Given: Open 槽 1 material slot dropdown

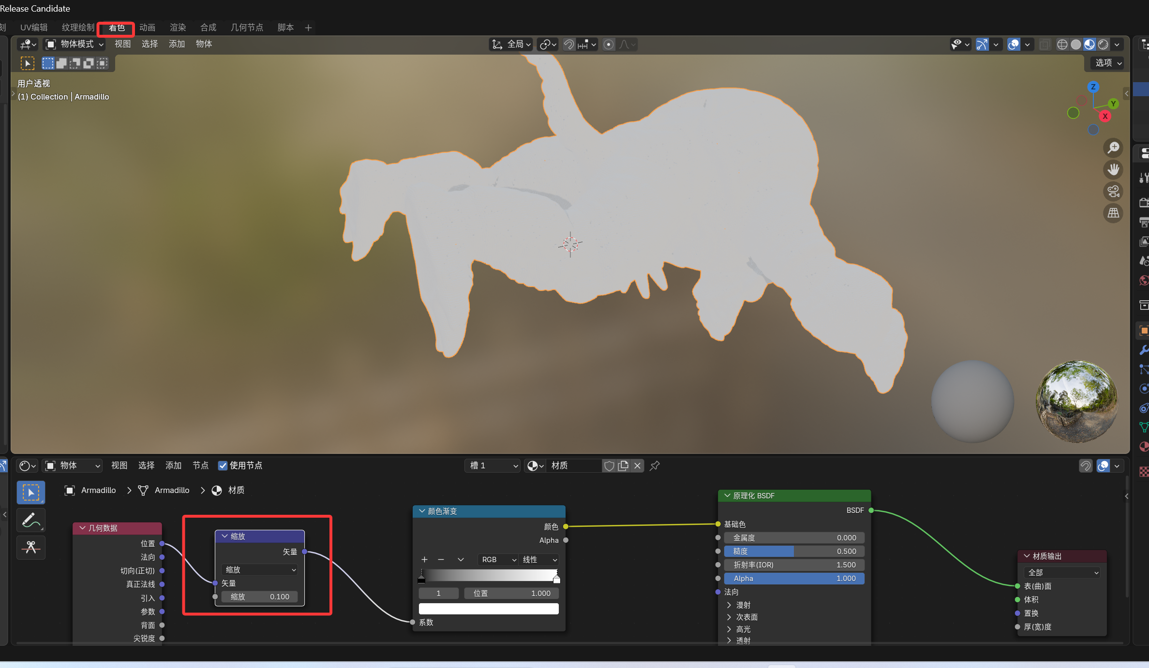Looking at the screenshot, I should tap(492, 465).
